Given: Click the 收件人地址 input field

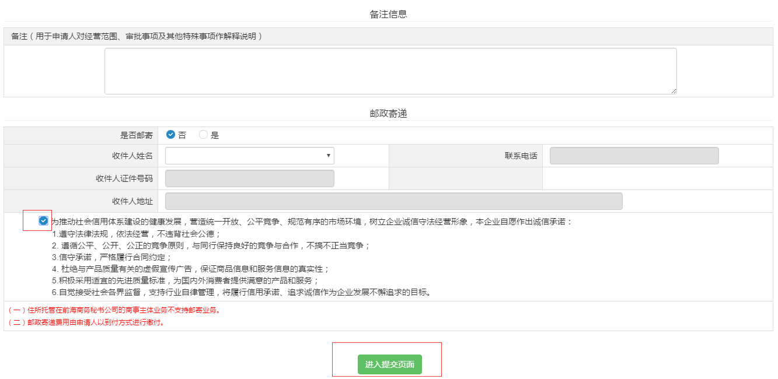Looking at the screenshot, I should coord(393,201).
